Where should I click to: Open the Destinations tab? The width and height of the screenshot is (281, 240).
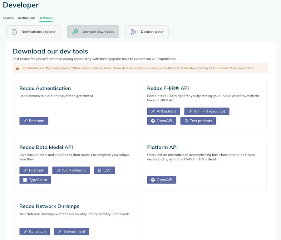27,18
